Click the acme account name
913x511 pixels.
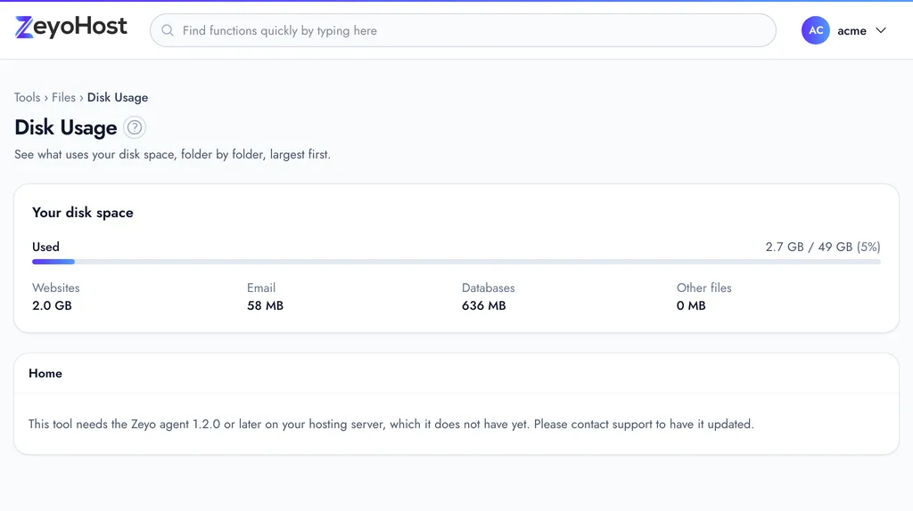[851, 31]
